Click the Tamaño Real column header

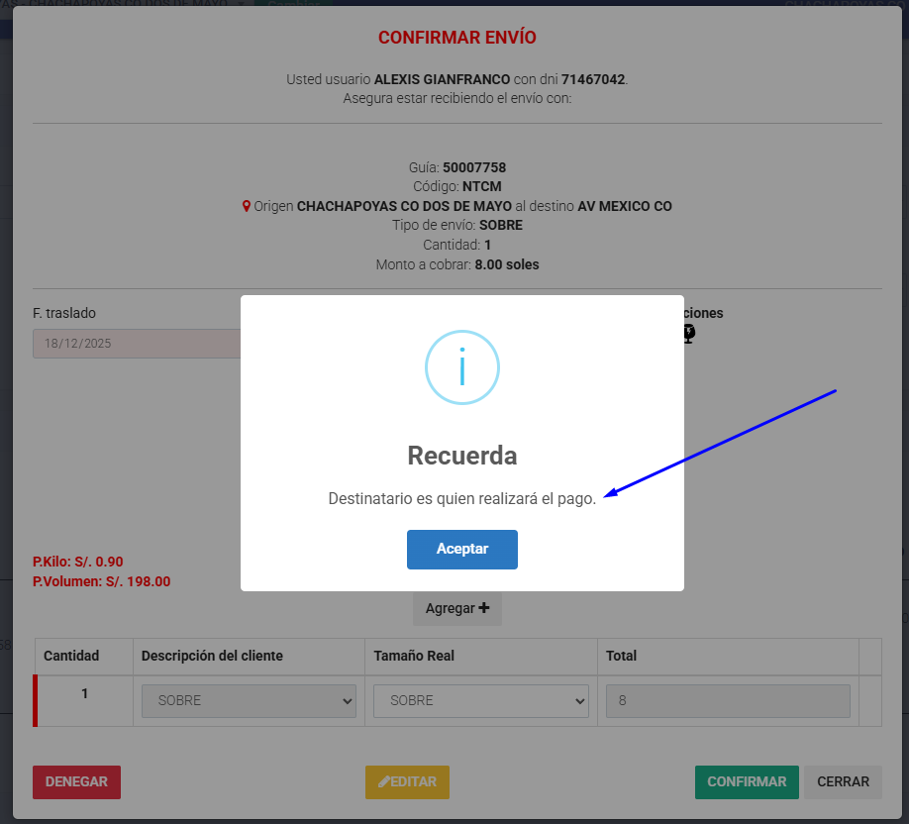click(x=414, y=656)
